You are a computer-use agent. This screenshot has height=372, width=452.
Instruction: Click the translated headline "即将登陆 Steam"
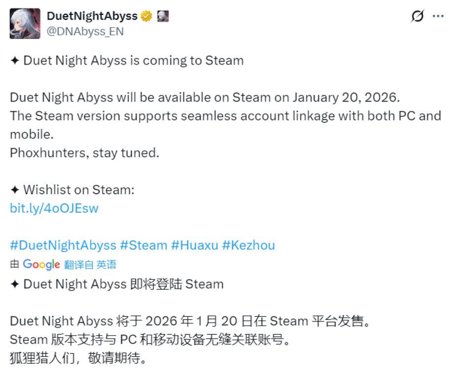117,284
